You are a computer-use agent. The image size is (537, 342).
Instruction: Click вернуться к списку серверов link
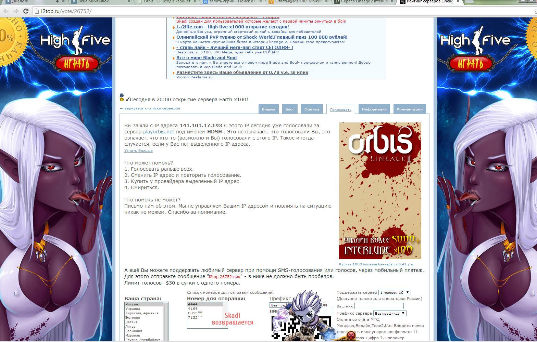[x=150, y=108]
